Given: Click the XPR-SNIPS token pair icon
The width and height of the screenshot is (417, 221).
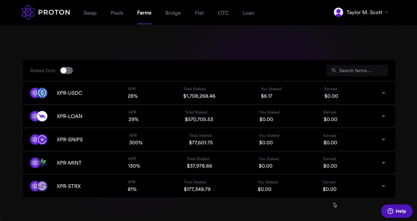Looking at the screenshot, I should pyautogui.click(x=39, y=140).
